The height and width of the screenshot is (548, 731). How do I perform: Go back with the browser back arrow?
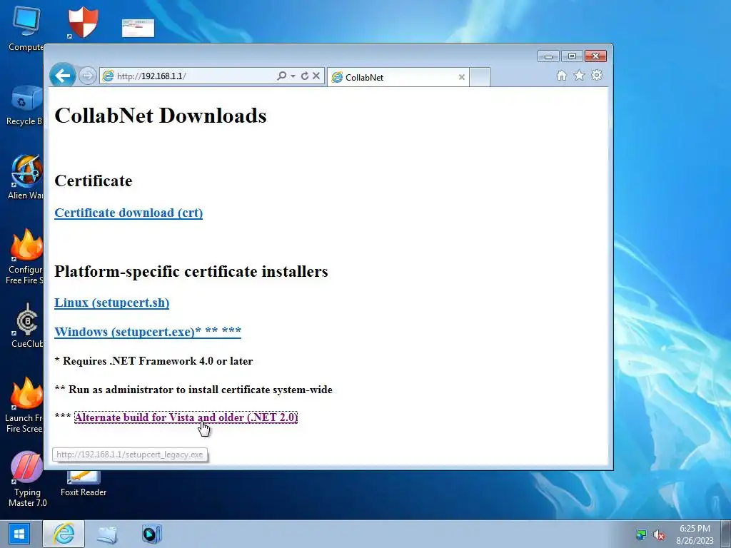pyautogui.click(x=63, y=75)
